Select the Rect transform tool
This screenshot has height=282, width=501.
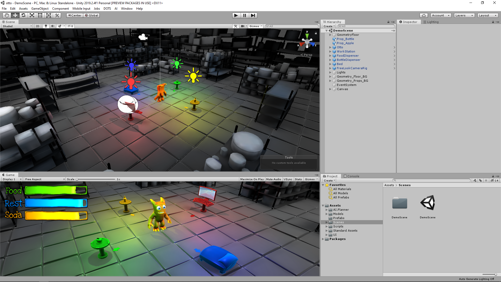coord(40,15)
